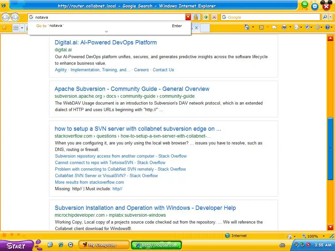The width and height of the screenshot is (335, 251).
Task: Click the 'microchipdeveloper.com › mplabx:subversion-windows' URL text
Action: pos(110,215)
